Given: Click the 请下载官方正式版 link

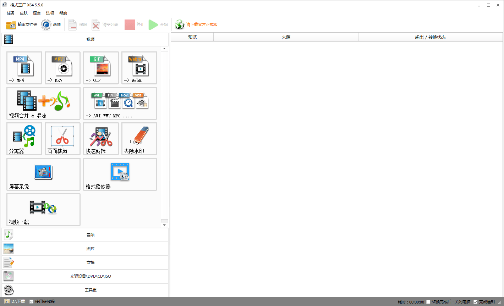Looking at the screenshot, I should coord(202,24).
